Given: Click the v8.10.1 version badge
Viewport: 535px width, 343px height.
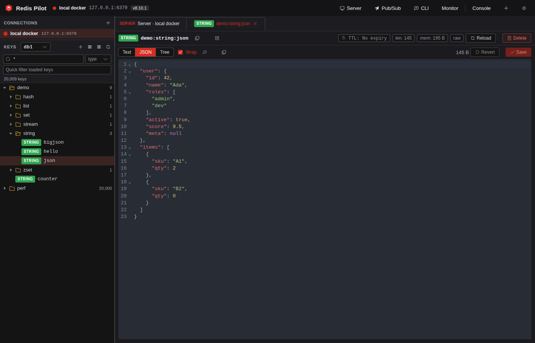Looking at the screenshot, I should click(x=139, y=8).
